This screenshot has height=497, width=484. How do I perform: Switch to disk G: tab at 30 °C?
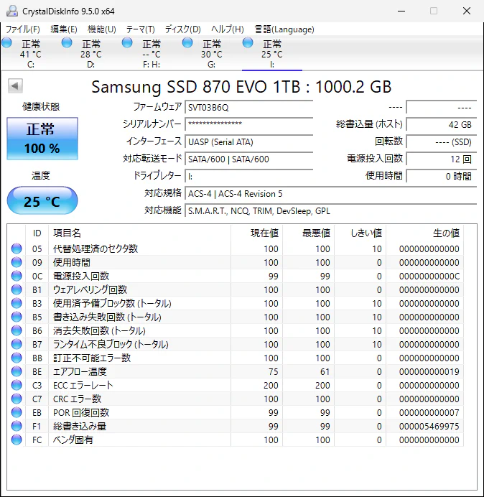tap(211, 53)
